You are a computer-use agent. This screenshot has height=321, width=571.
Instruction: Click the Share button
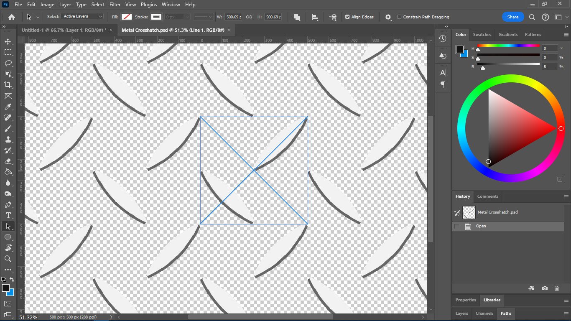513,17
